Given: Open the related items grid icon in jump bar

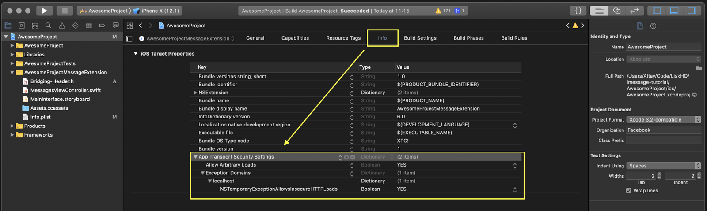Looking at the screenshot, I should point(130,26).
